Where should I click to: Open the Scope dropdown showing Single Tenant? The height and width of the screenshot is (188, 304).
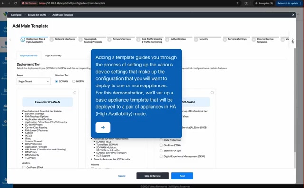coord(34,81)
